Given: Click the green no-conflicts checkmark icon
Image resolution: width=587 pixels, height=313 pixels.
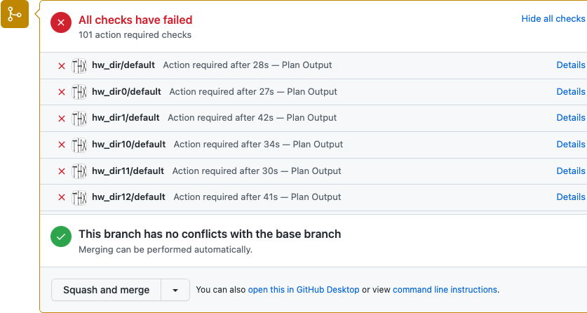Looking at the screenshot, I should 61,237.
